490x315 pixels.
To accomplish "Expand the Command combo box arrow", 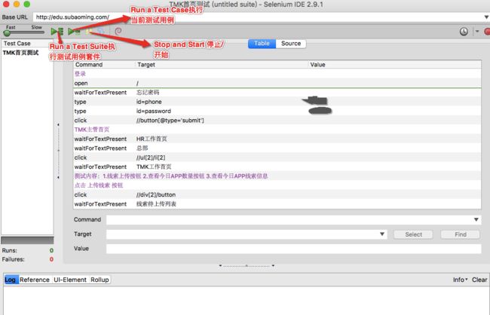I will (x=476, y=220).
